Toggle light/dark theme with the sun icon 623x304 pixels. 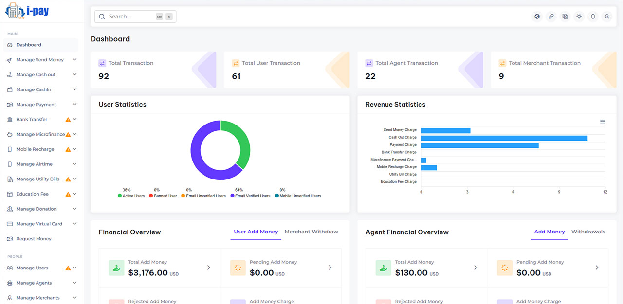coord(579,17)
